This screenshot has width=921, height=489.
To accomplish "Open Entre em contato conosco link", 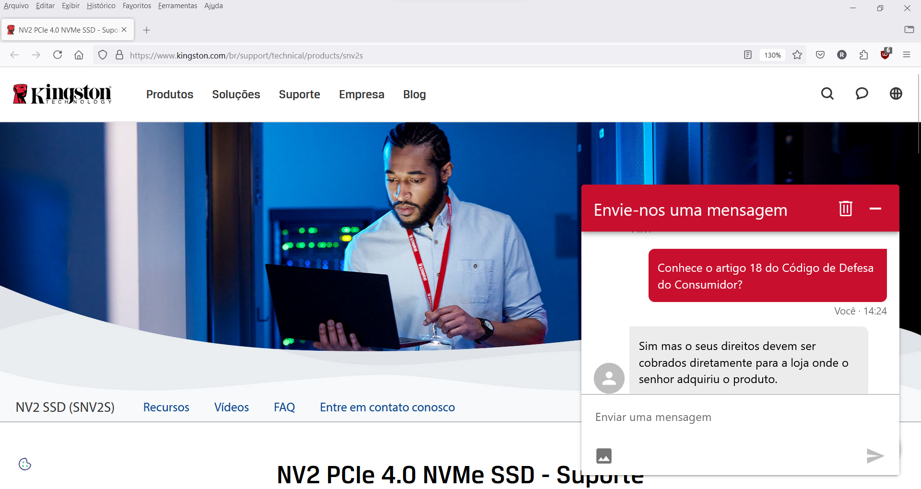I will click(x=388, y=407).
